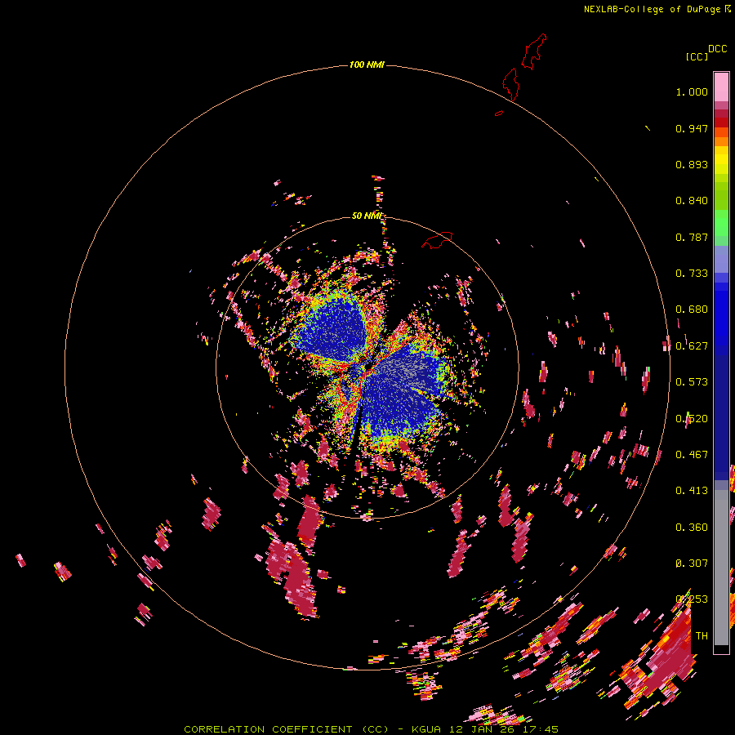Select the 1.000 scale value
The width and height of the screenshot is (735, 735).
692,92
